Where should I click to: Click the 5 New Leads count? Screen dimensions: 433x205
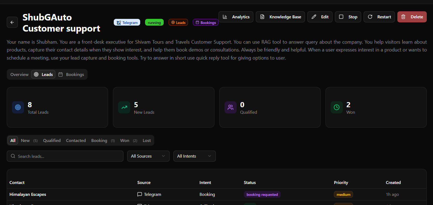click(x=136, y=105)
